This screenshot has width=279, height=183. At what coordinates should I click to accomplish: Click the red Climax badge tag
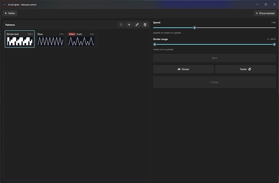[x=72, y=34]
